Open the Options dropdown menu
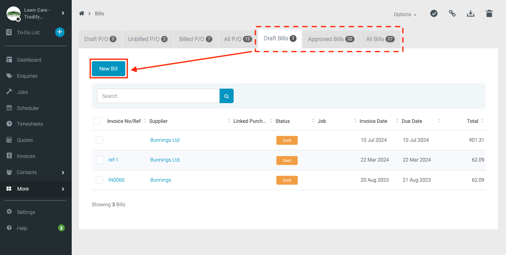506x255 pixels. pyautogui.click(x=405, y=14)
